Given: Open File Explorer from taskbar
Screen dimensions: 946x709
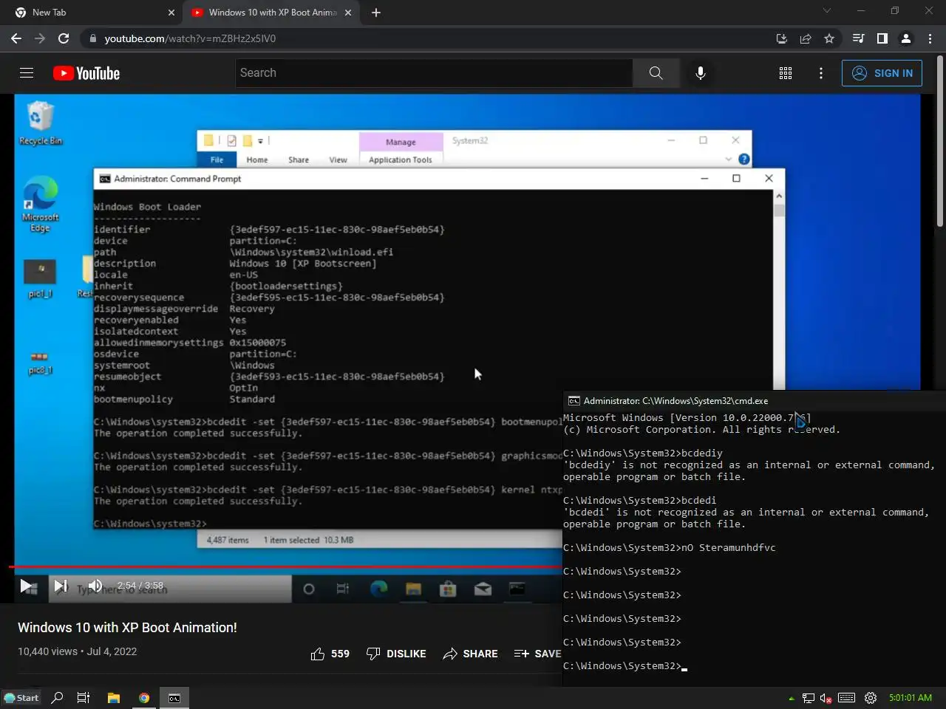Looking at the screenshot, I should tap(114, 698).
